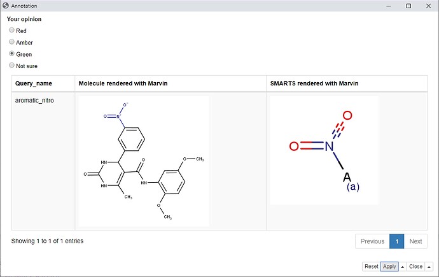
Task: Click the SMARTS nitro pattern image
Action: [x=324, y=150]
